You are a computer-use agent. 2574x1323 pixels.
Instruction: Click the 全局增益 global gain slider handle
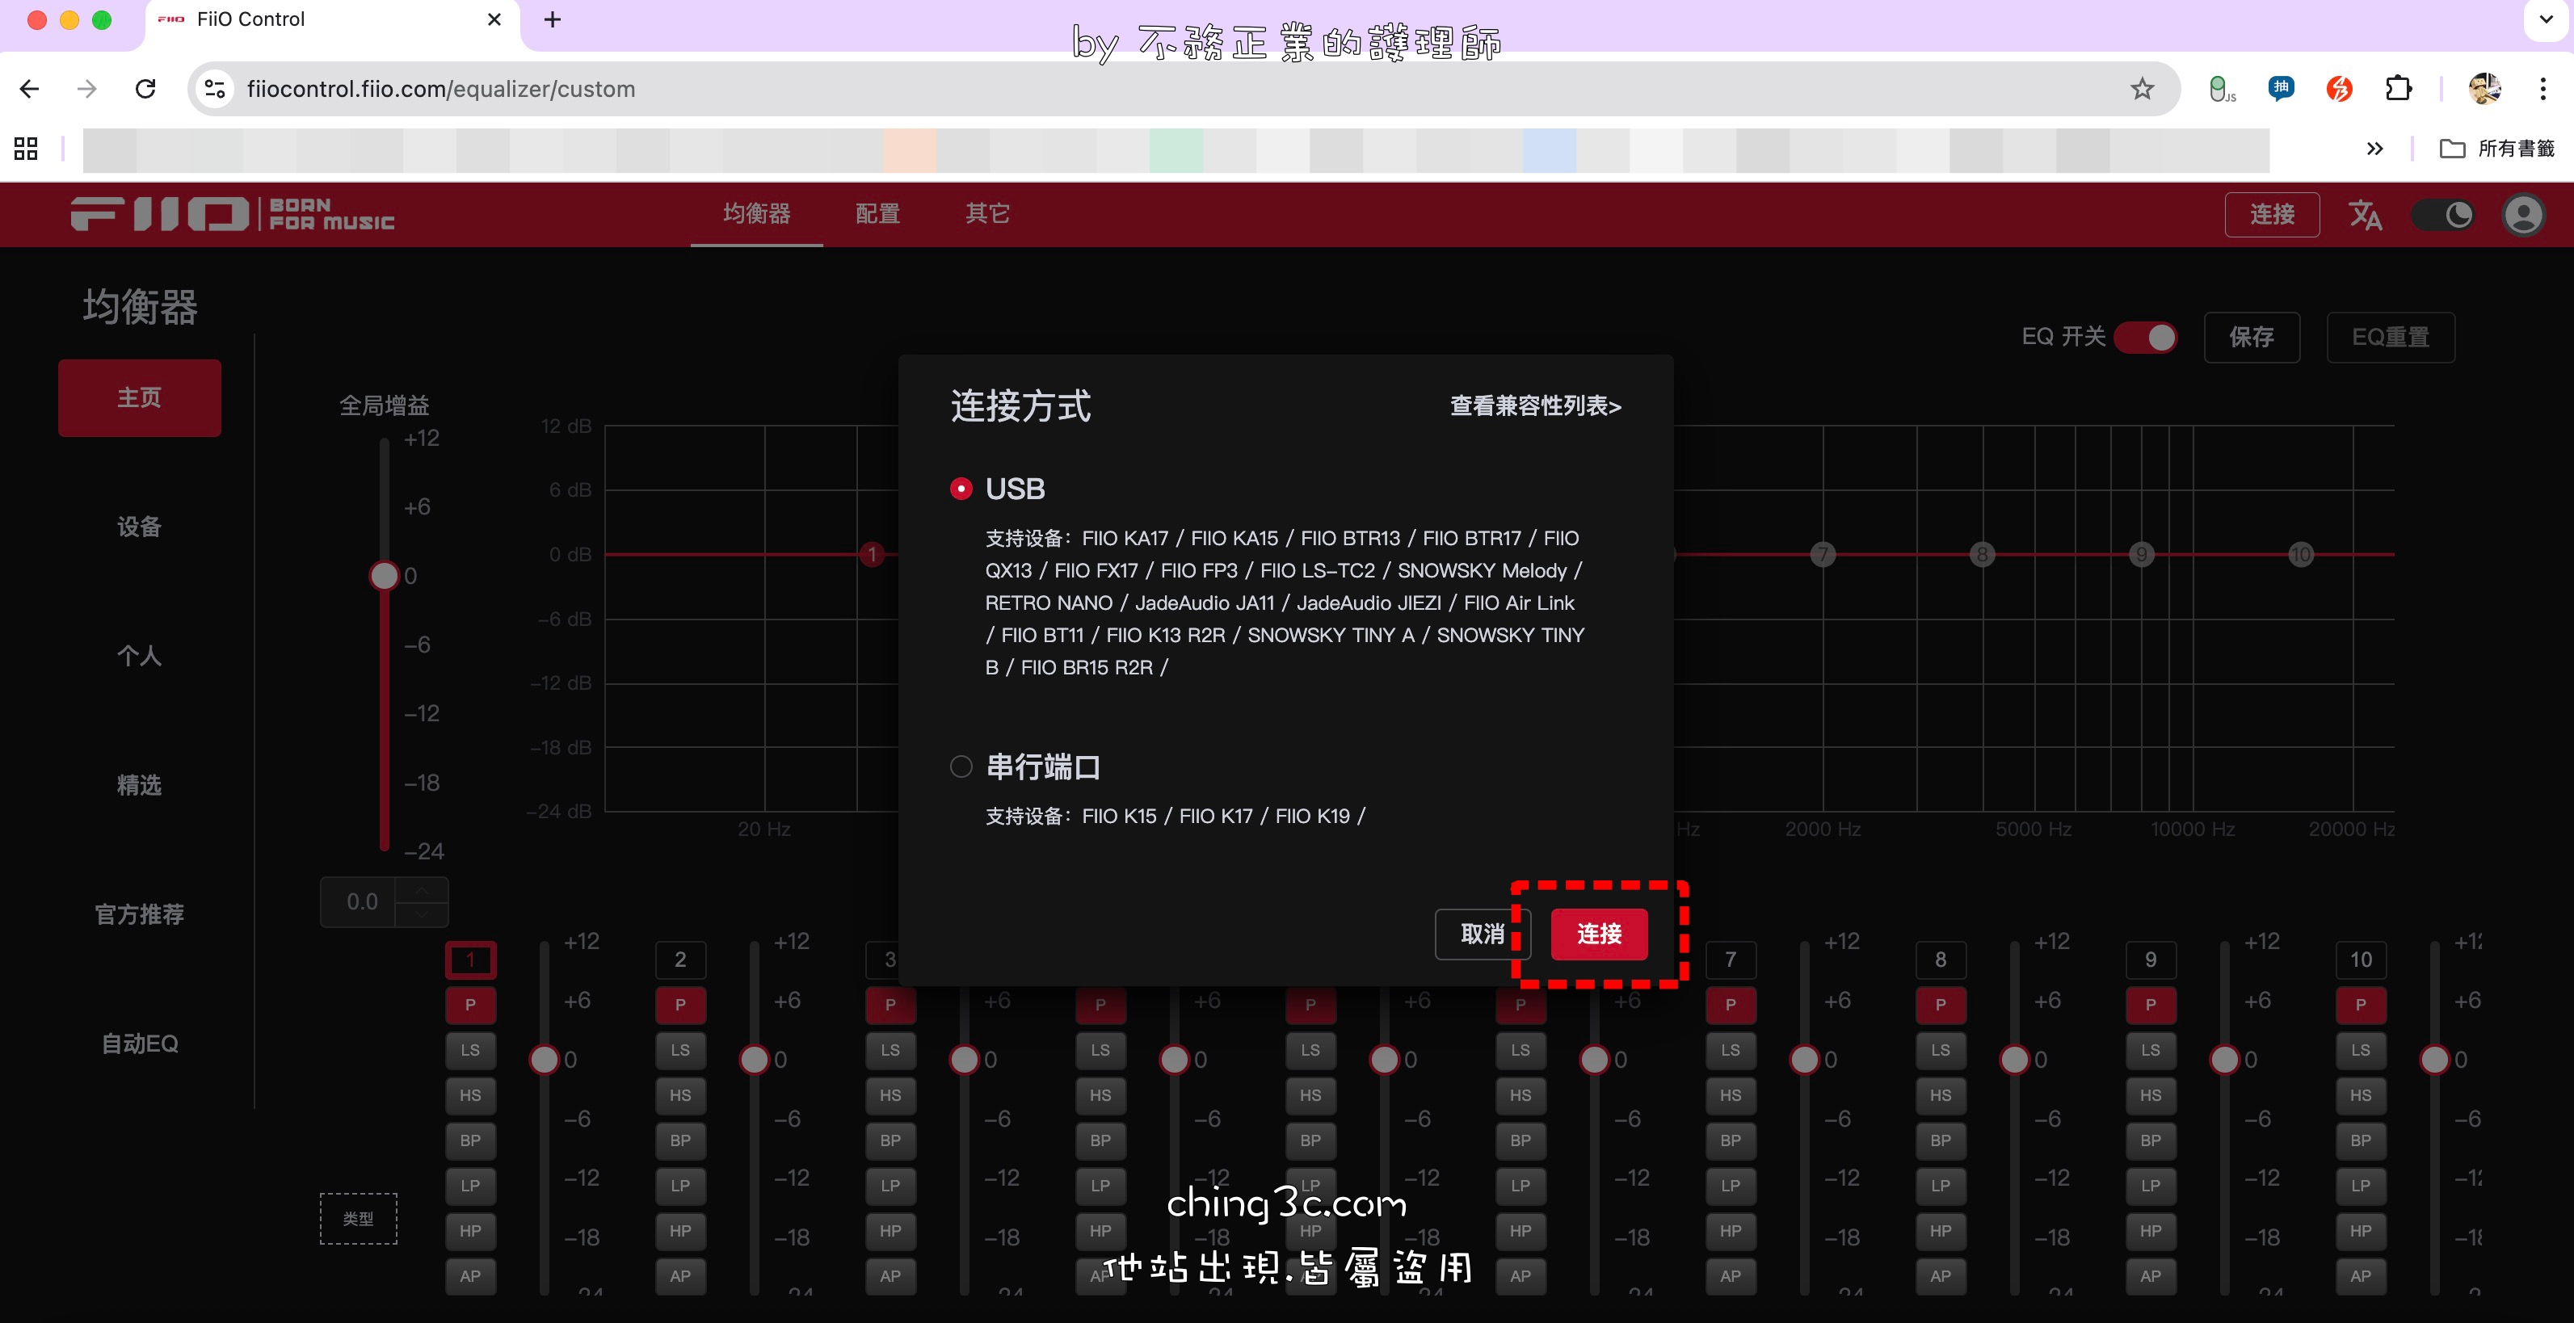384,576
